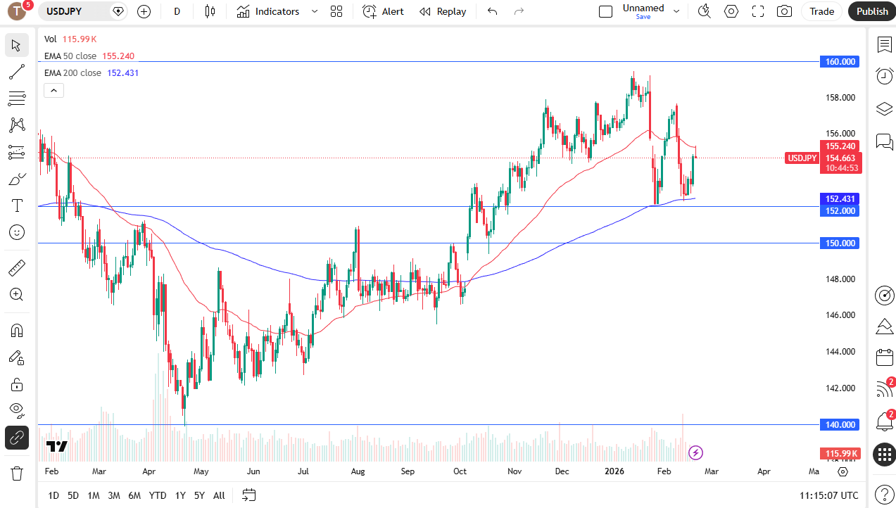Toggle the sync drawings link tool
The width and height of the screenshot is (896, 508).
pos(17,438)
